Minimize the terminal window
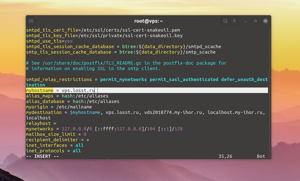 coord(246,21)
